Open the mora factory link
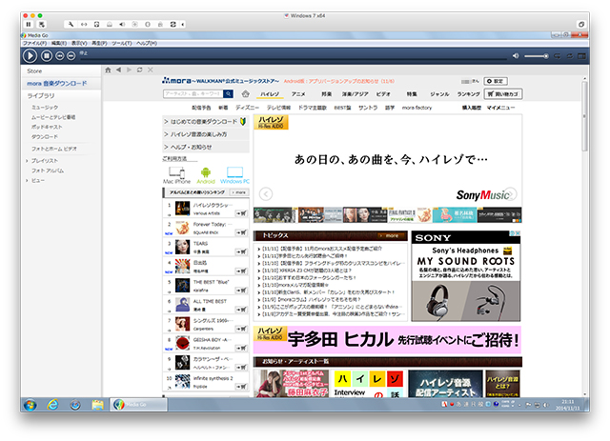 [417, 108]
